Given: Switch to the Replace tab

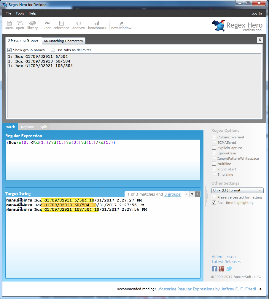Looking at the screenshot, I should (27, 127).
